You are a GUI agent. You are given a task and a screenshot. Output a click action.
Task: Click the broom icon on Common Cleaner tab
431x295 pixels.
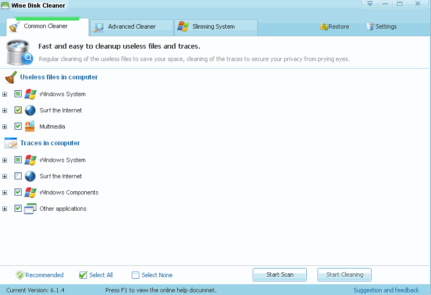click(x=14, y=26)
